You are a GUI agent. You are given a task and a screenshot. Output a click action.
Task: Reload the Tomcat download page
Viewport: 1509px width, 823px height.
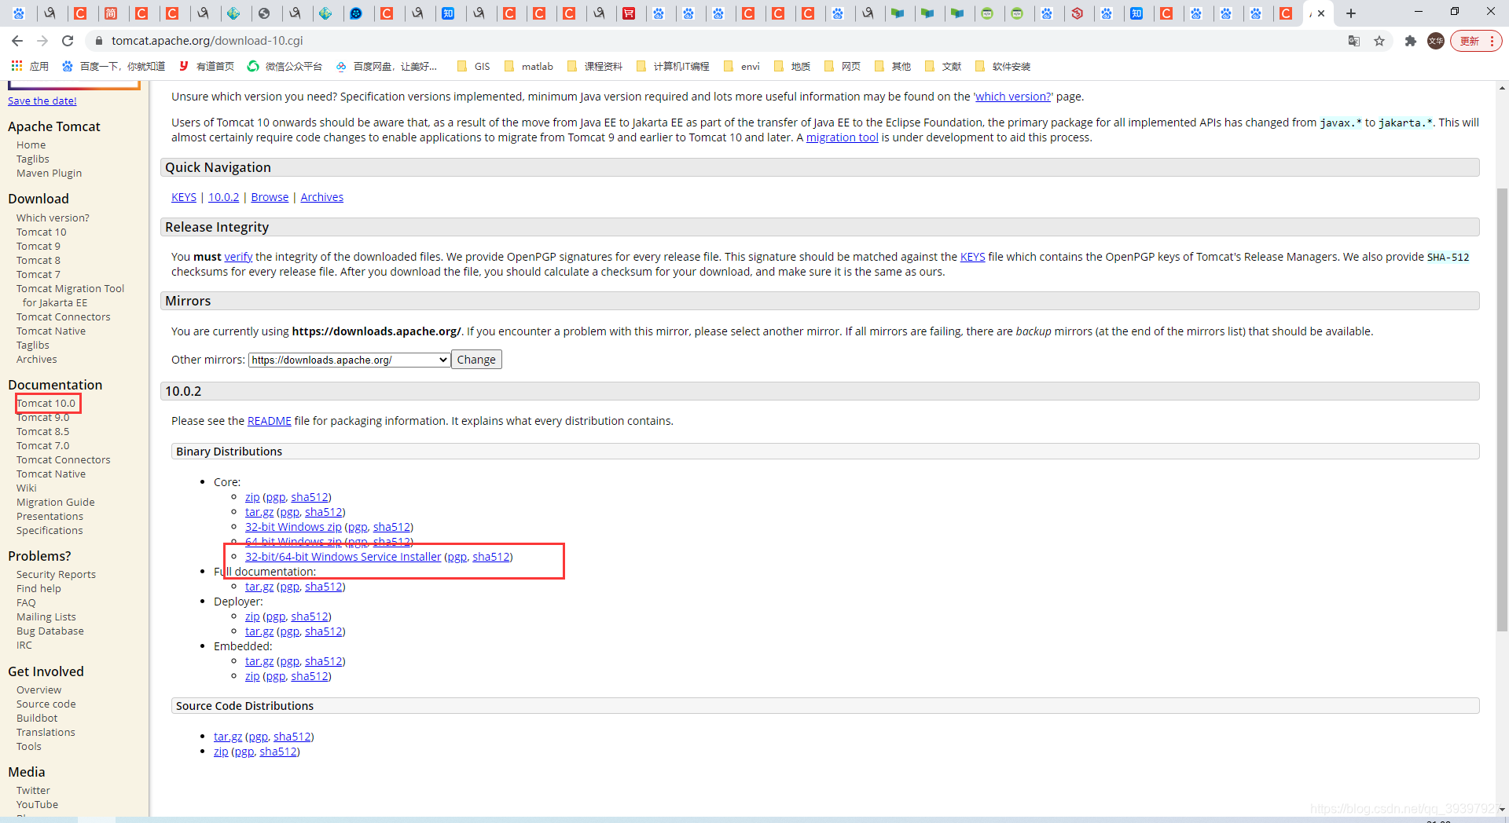pyautogui.click(x=68, y=41)
